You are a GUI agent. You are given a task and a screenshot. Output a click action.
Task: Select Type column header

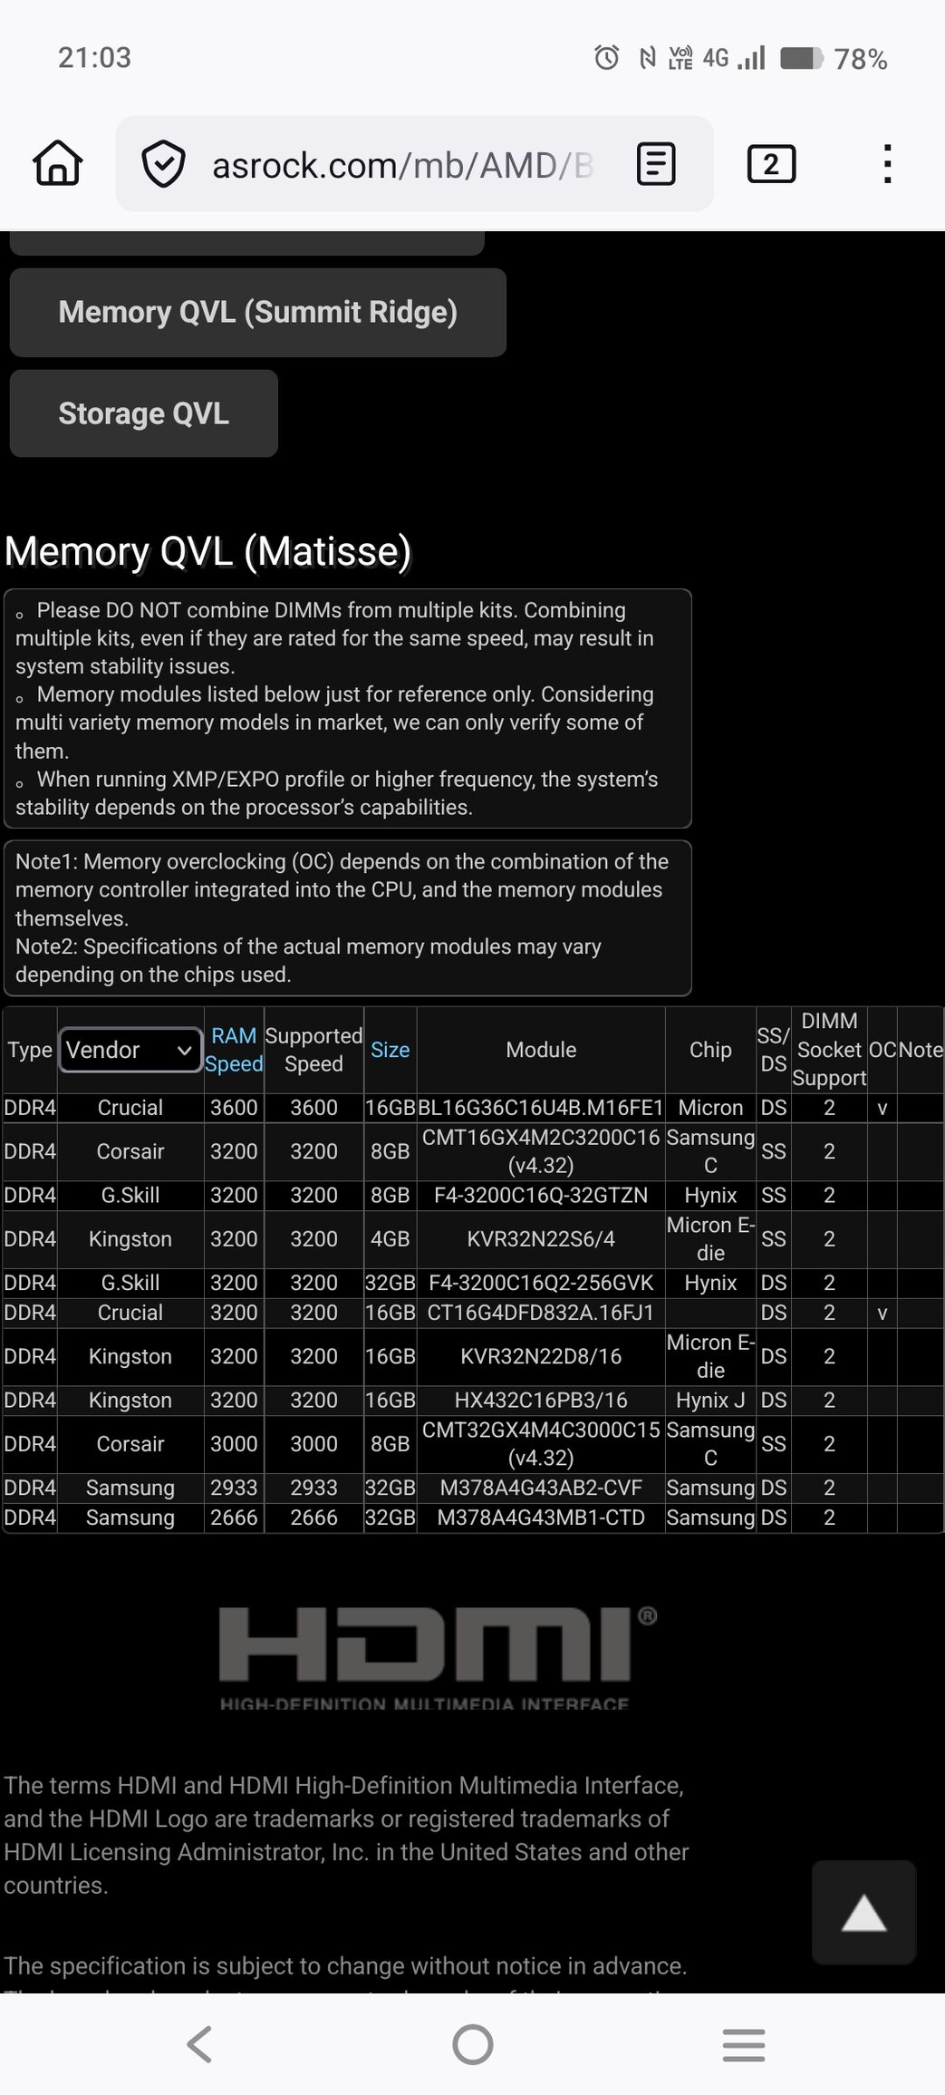pyautogui.click(x=30, y=1050)
